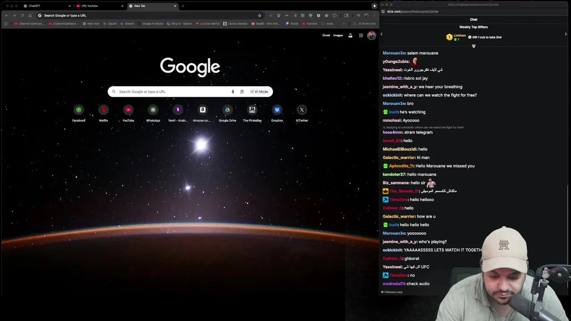
Task: Open the WhatsApp shortcut
Action: click(x=153, y=113)
